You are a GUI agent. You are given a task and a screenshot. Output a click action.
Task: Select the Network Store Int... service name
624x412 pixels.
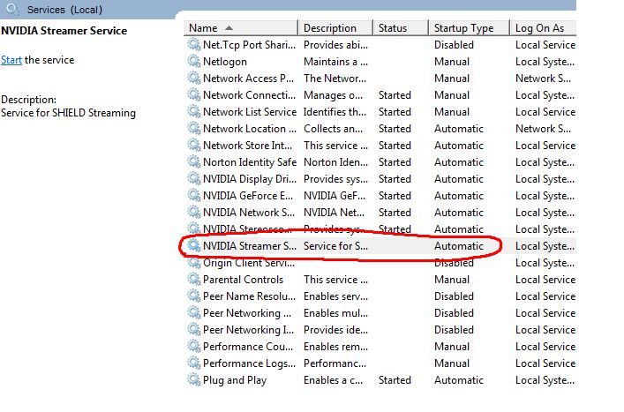tap(247, 146)
